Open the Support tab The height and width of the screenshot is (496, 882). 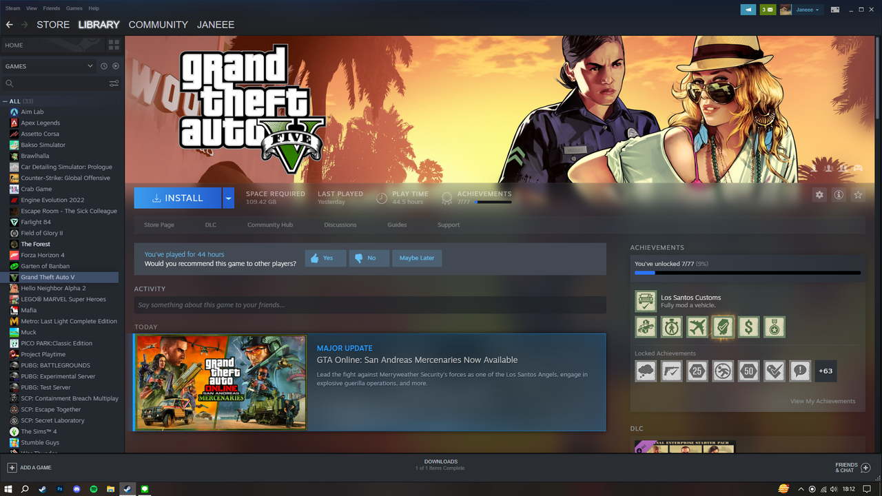449,225
